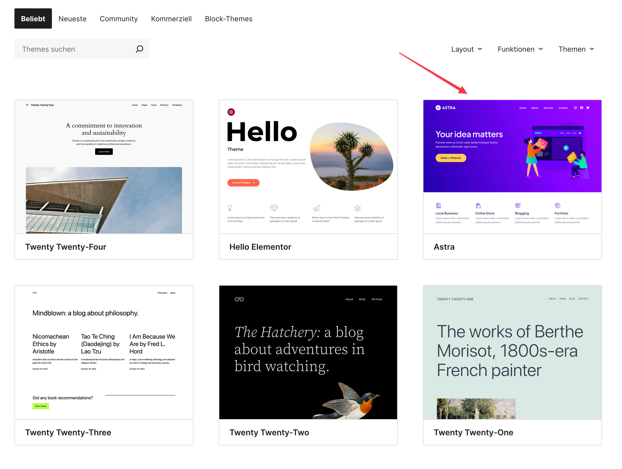Image resolution: width=622 pixels, height=469 pixels.
Task: Expand the Funktionen filter dropdown
Action: [x=520, y=49]
